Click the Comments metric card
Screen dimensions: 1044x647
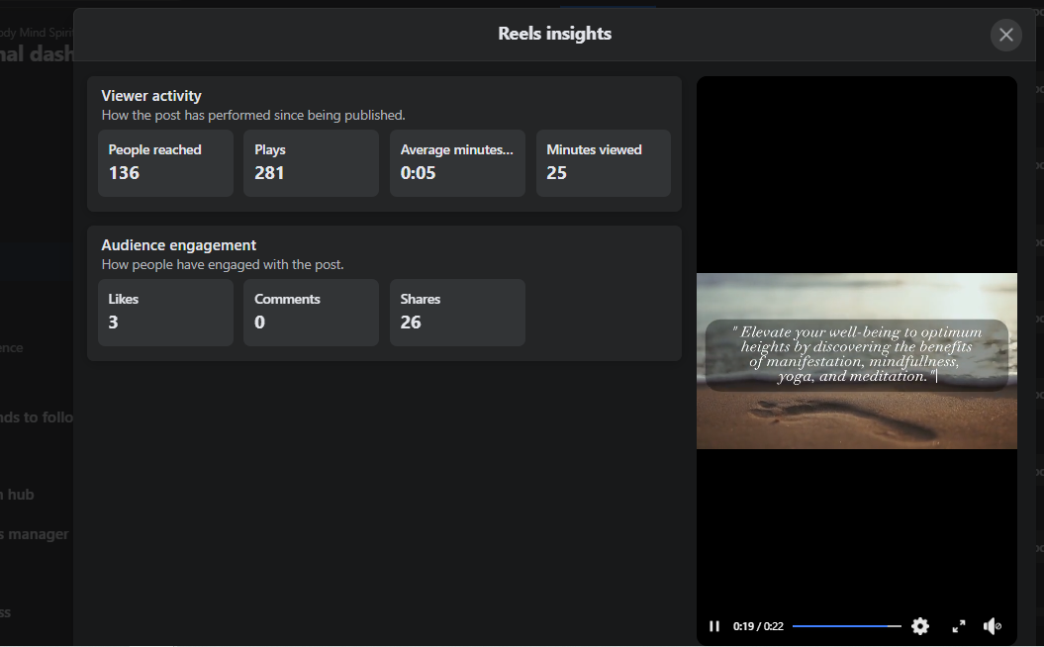tap(311, 313)
